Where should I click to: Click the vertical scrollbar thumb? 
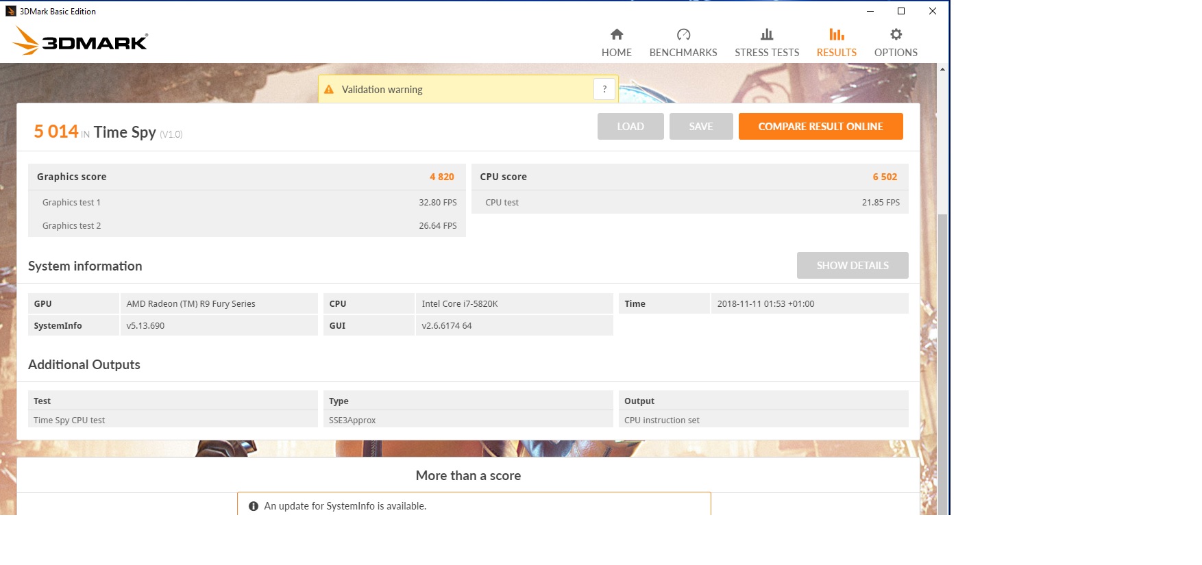(943, 363)
